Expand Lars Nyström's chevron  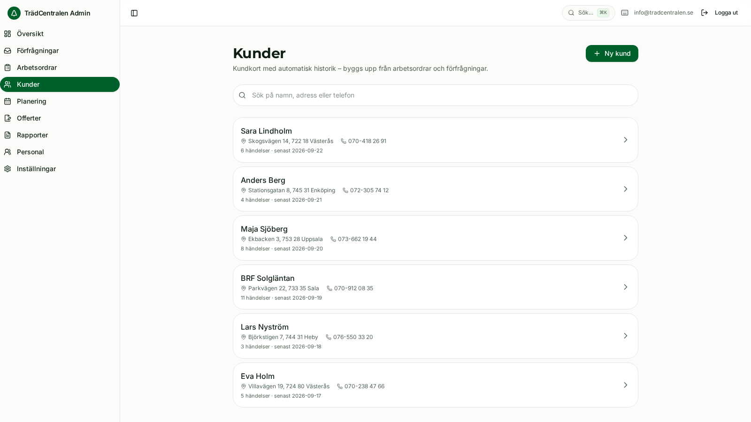pos(626,336)
